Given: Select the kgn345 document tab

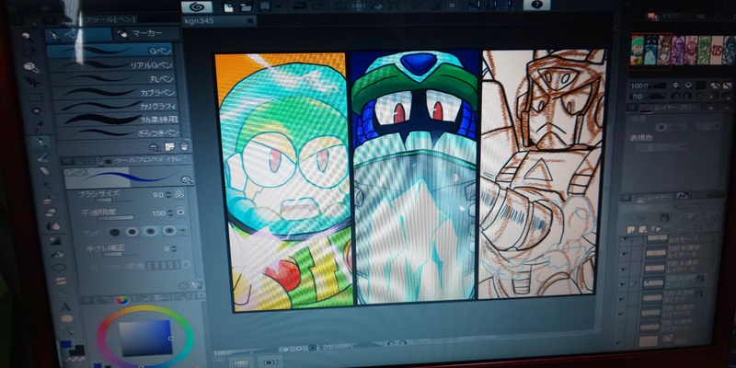Looking at the screenshot, I should 218,20.
